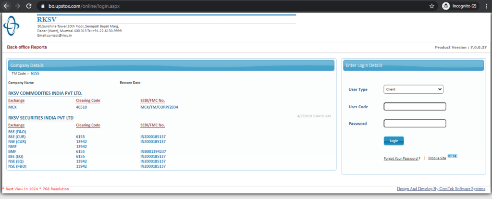The width and height of the screenshot is (492, 199).
Task: Focus the User Code input field
Action: click(415, 107)
